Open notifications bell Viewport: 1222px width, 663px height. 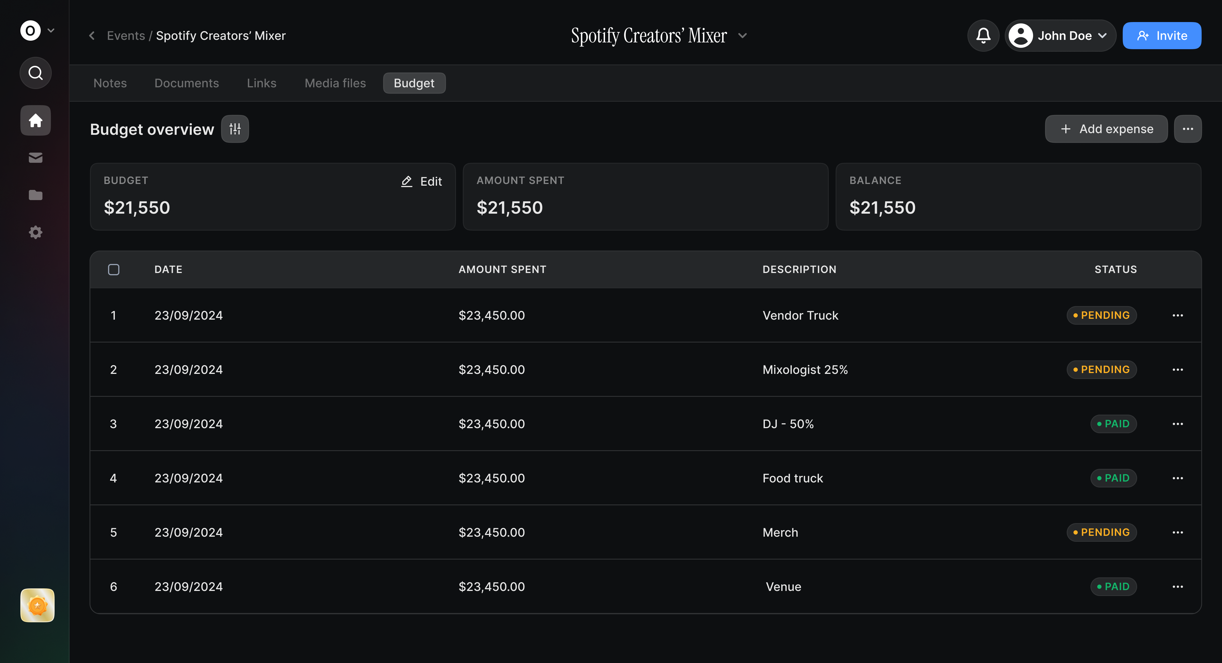(983, 36)
